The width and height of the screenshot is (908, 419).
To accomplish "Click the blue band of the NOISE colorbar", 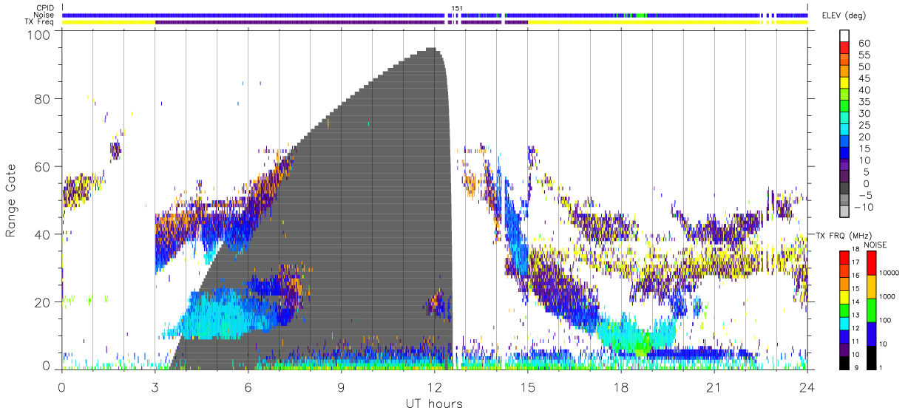I will tap(871, 333).
